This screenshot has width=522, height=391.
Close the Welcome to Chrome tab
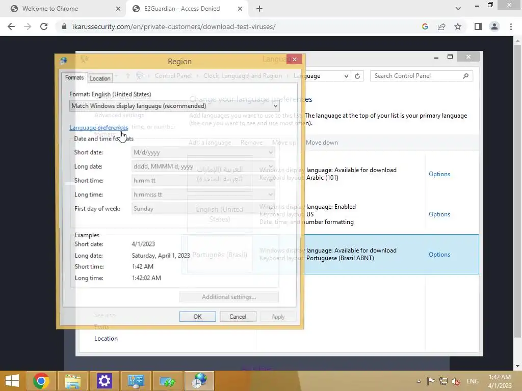(118, 9)
